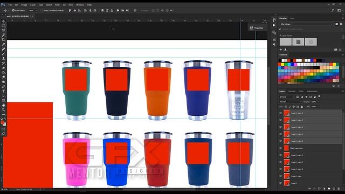
Task: Create a new layer
Action: [x=334, y=189]
